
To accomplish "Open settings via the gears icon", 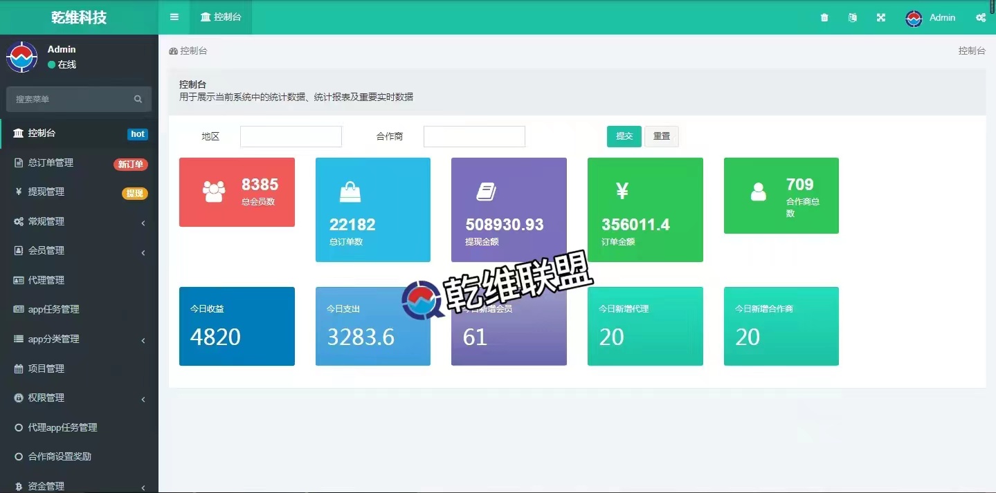I will (x=980, y=18).
